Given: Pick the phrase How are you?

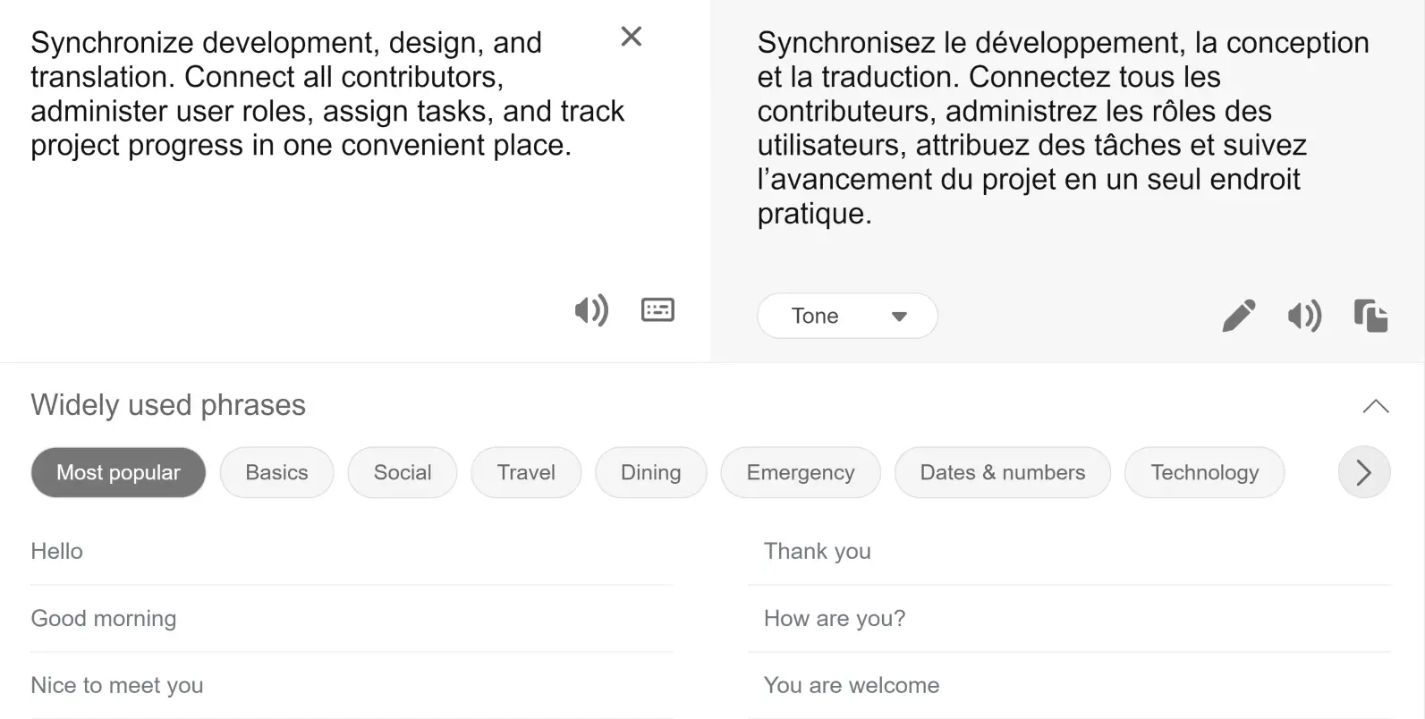Looking at the screenshot, I should coord(834,618).
